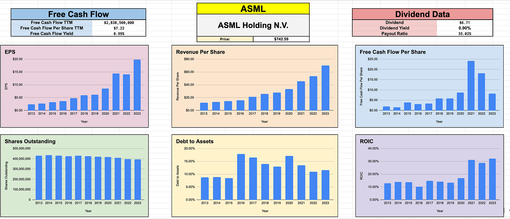Click the Revenue Per Share chart title
The height and width of the screenshot is (219, 510).
(200, 52)
